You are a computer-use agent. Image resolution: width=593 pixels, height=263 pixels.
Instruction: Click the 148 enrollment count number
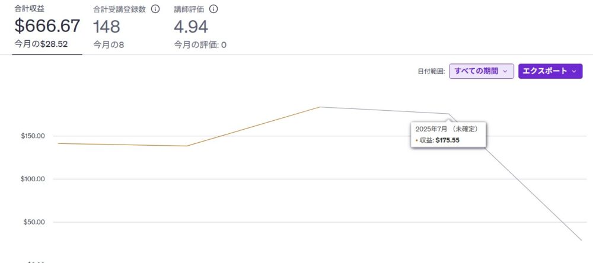tap(107, 27)
